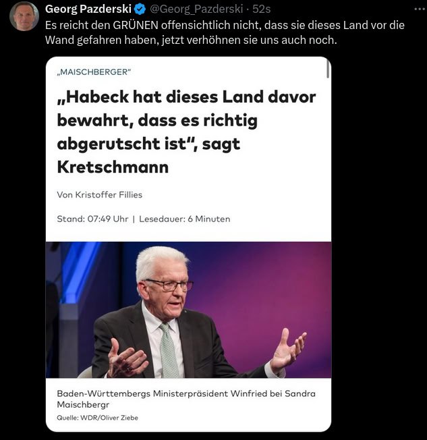Open the @Georg_Pazderski handle link
Viewport: 427px width, 440px height.
[196, 9]
